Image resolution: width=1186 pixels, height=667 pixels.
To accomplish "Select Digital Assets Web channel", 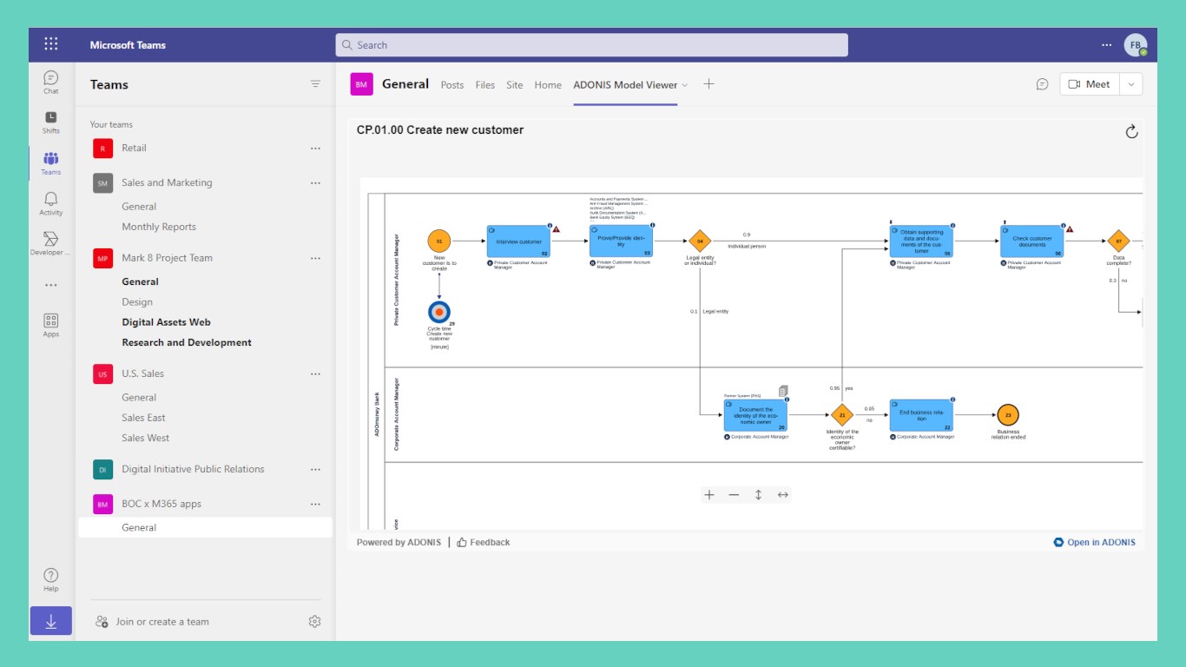I will (x=167, y=322).
